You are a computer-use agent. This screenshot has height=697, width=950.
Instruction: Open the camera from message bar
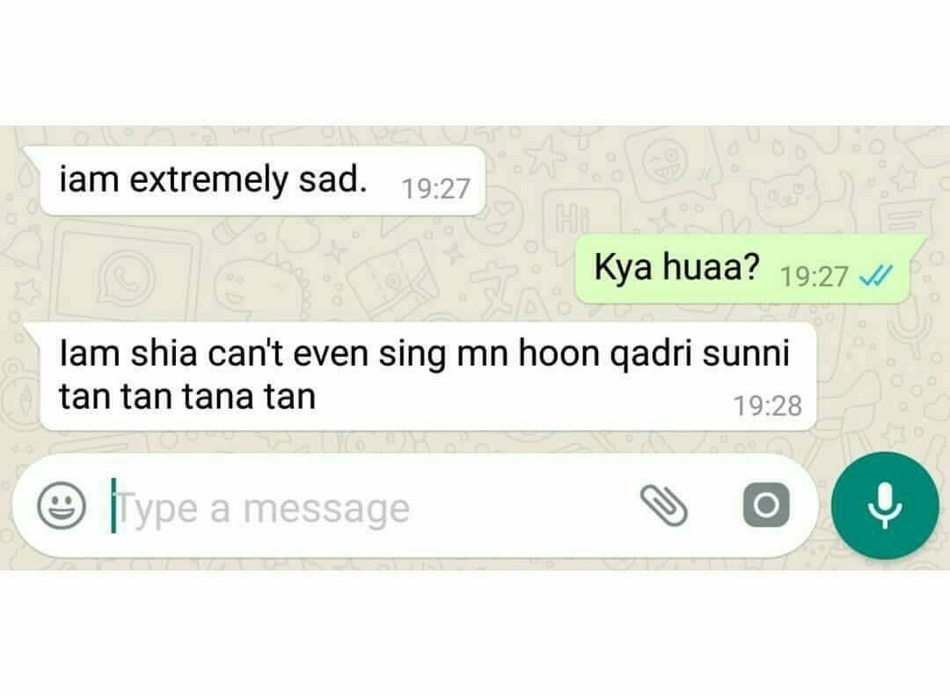click(x=766, y=505)
